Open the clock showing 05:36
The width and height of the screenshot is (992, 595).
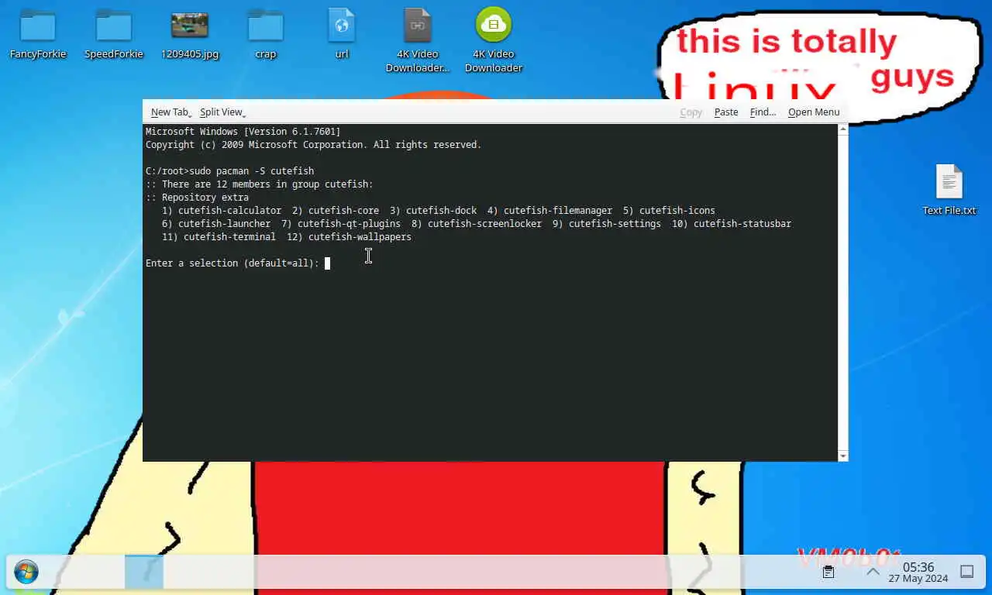click(918, 573)
